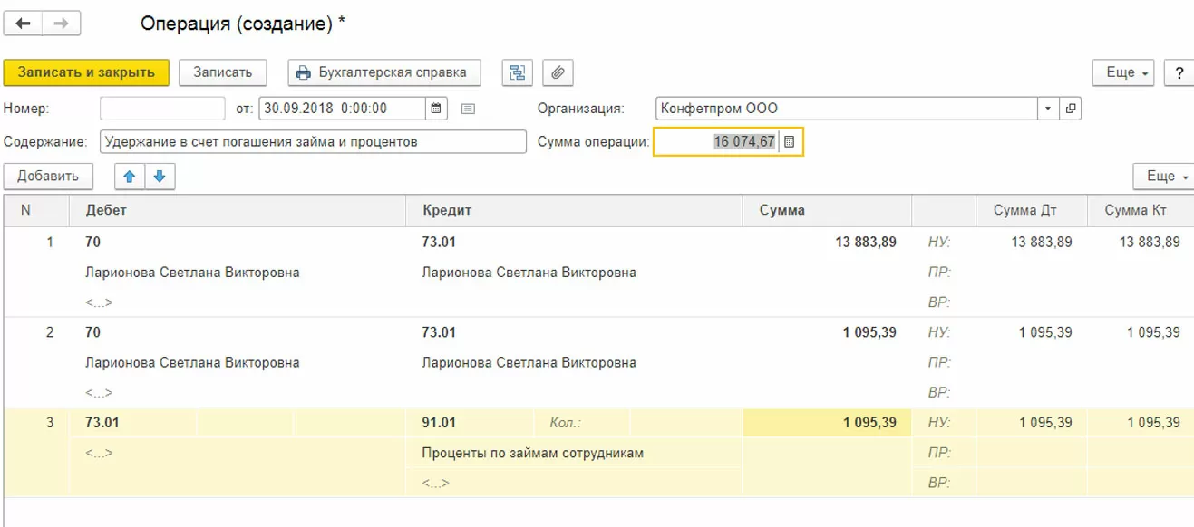
Task: Open calculator for Сумма операции
Action: pos(790,142)
